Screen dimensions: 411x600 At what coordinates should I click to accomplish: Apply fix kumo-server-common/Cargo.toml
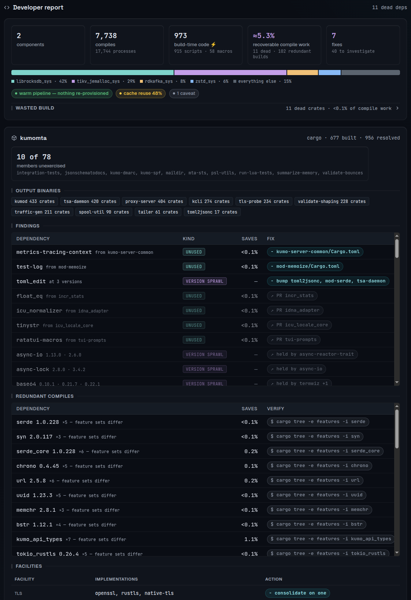pos(315,252)
